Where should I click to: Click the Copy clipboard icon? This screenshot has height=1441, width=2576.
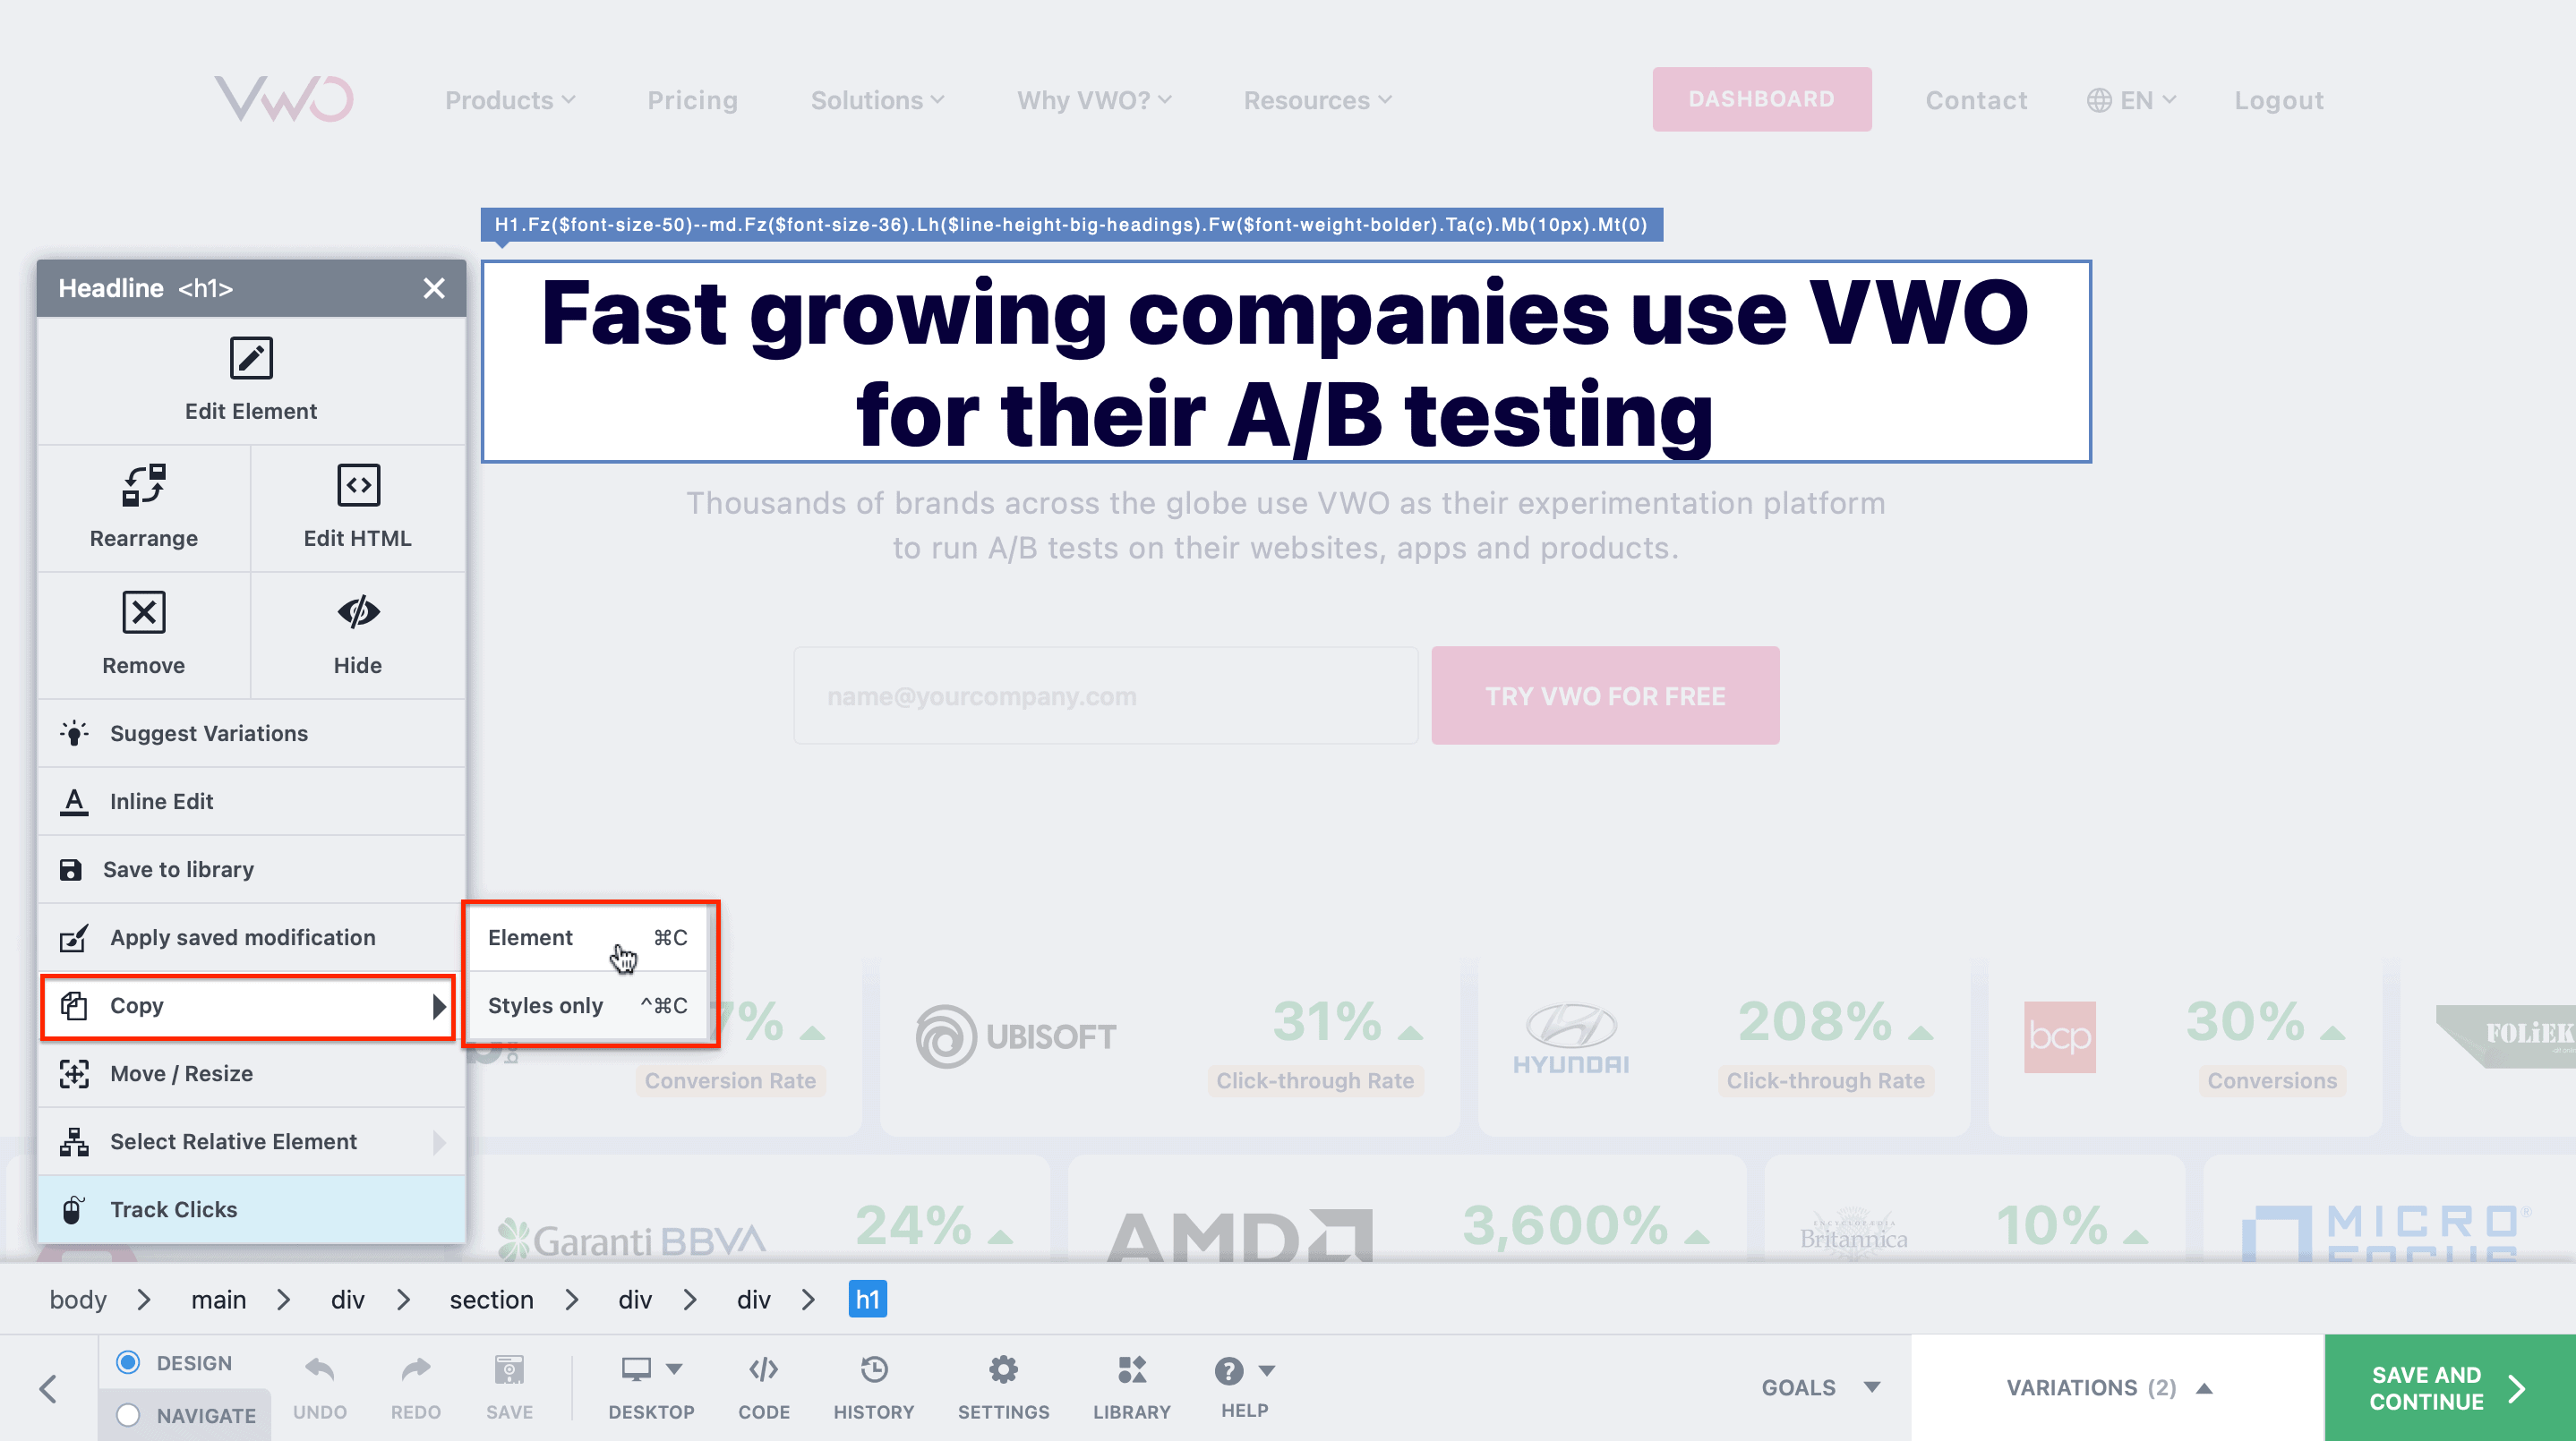pyautogui.click(x=74, y=1005)
